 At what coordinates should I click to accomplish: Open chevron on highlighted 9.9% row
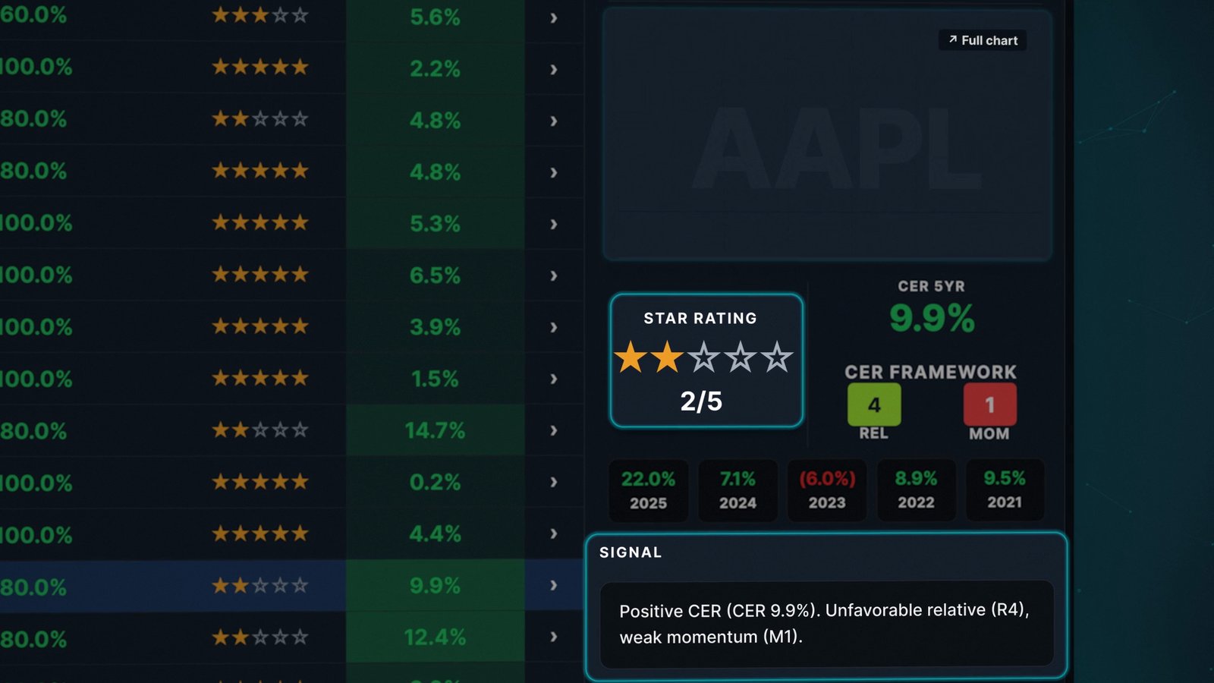554,585
